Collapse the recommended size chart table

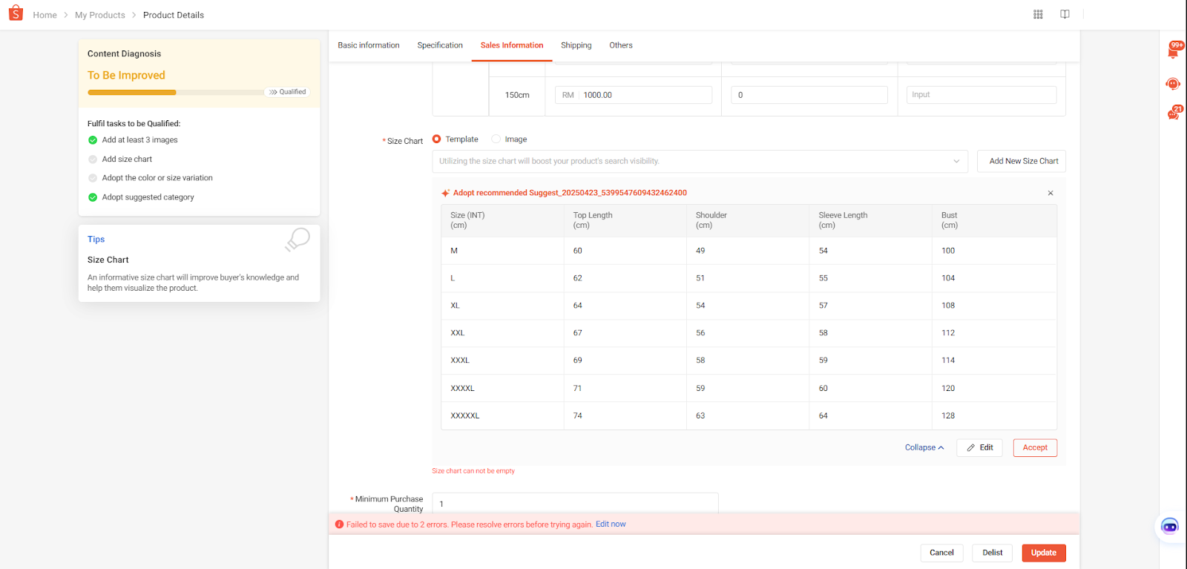click(924, 447)
